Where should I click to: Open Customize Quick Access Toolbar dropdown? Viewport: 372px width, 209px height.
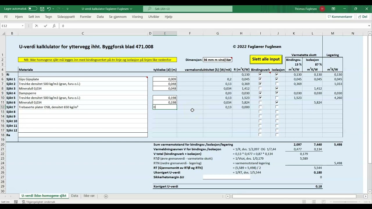68,9
